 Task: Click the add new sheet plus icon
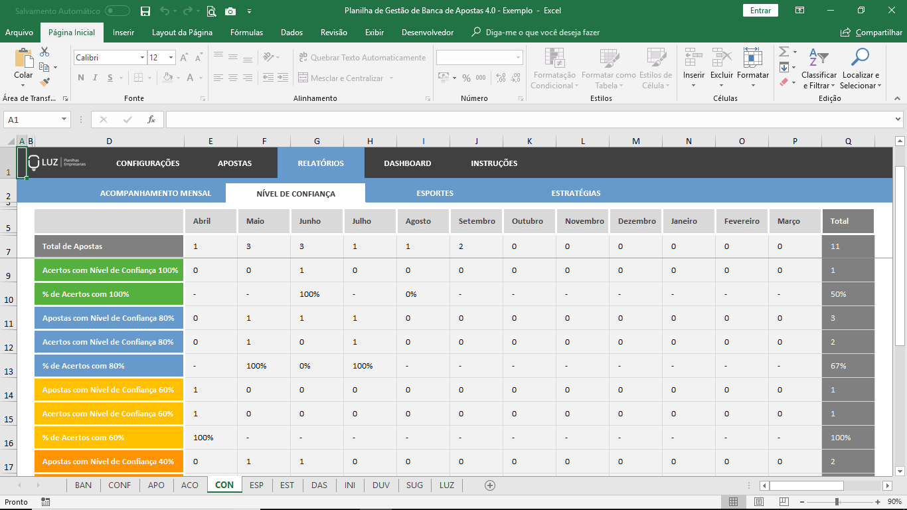point(490,485)
